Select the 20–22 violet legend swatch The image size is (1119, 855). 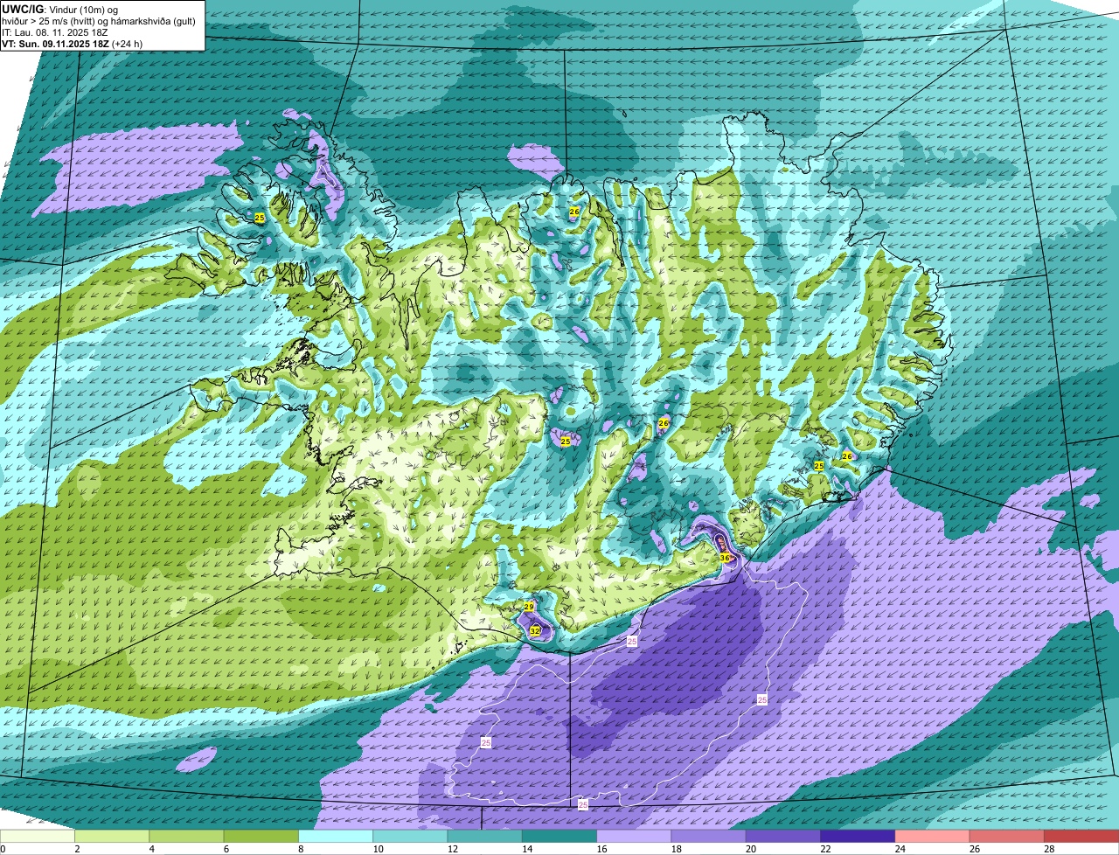click(783, 837)
